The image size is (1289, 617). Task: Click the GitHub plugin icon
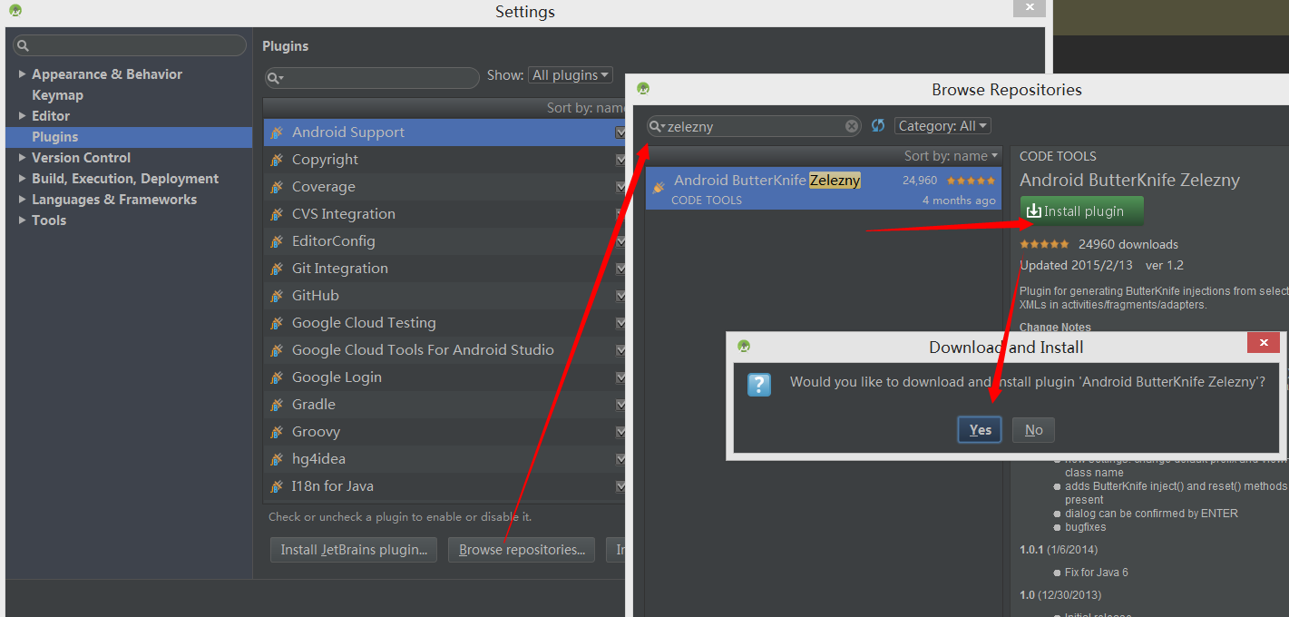coord(277,296)
